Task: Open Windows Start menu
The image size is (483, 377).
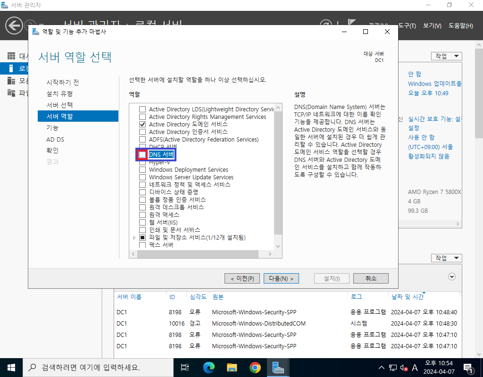Action: pos(11,368)
